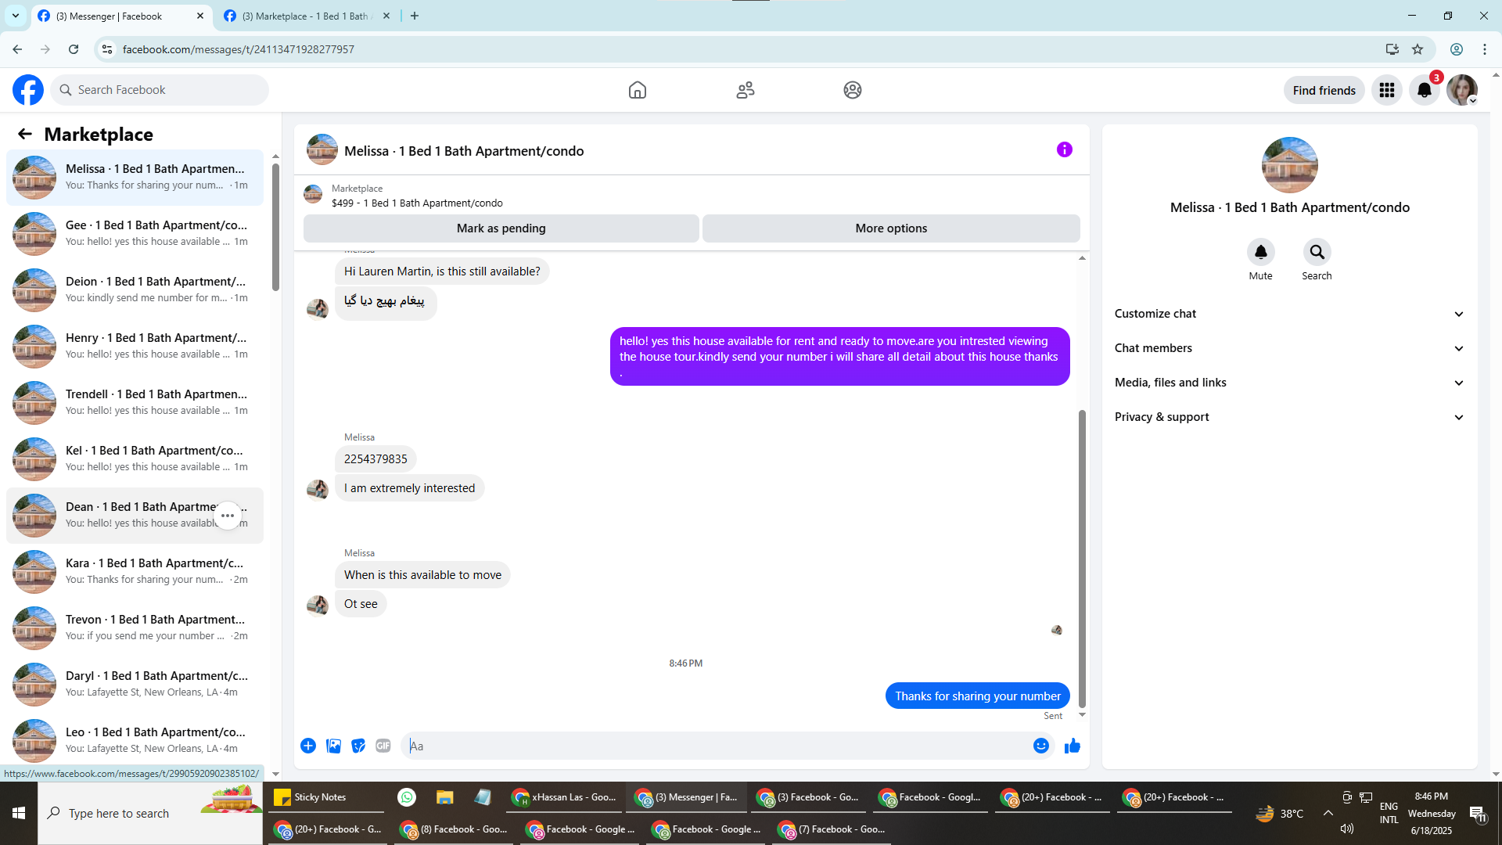Open the listing thumbnail in the right panel

(x=1290, y=165)
